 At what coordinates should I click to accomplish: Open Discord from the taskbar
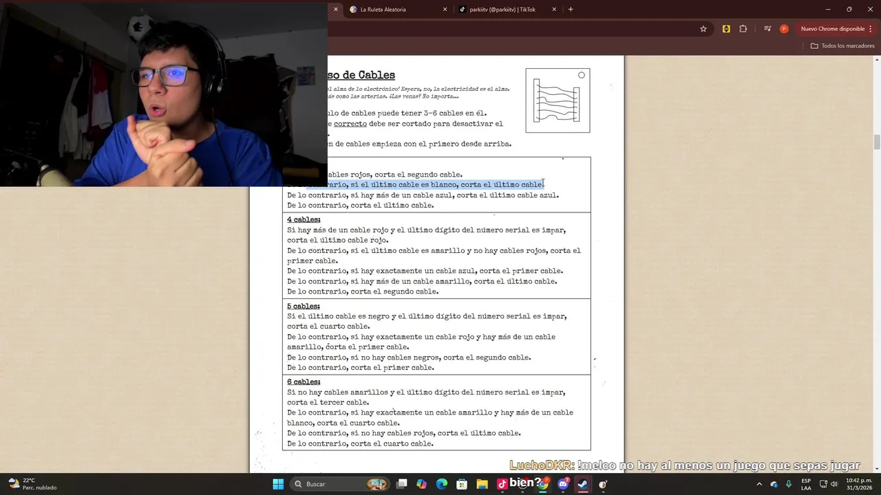563,484
